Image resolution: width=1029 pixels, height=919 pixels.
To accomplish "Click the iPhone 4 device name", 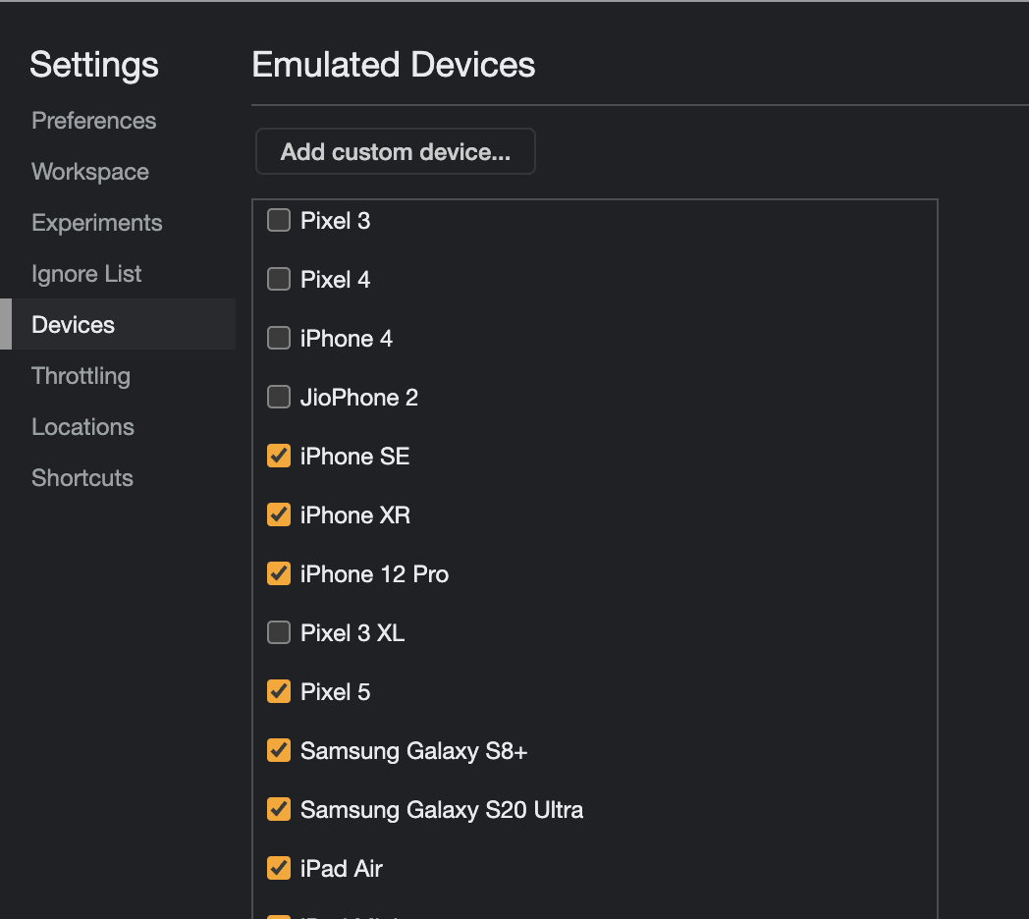I will pos(347,339).
